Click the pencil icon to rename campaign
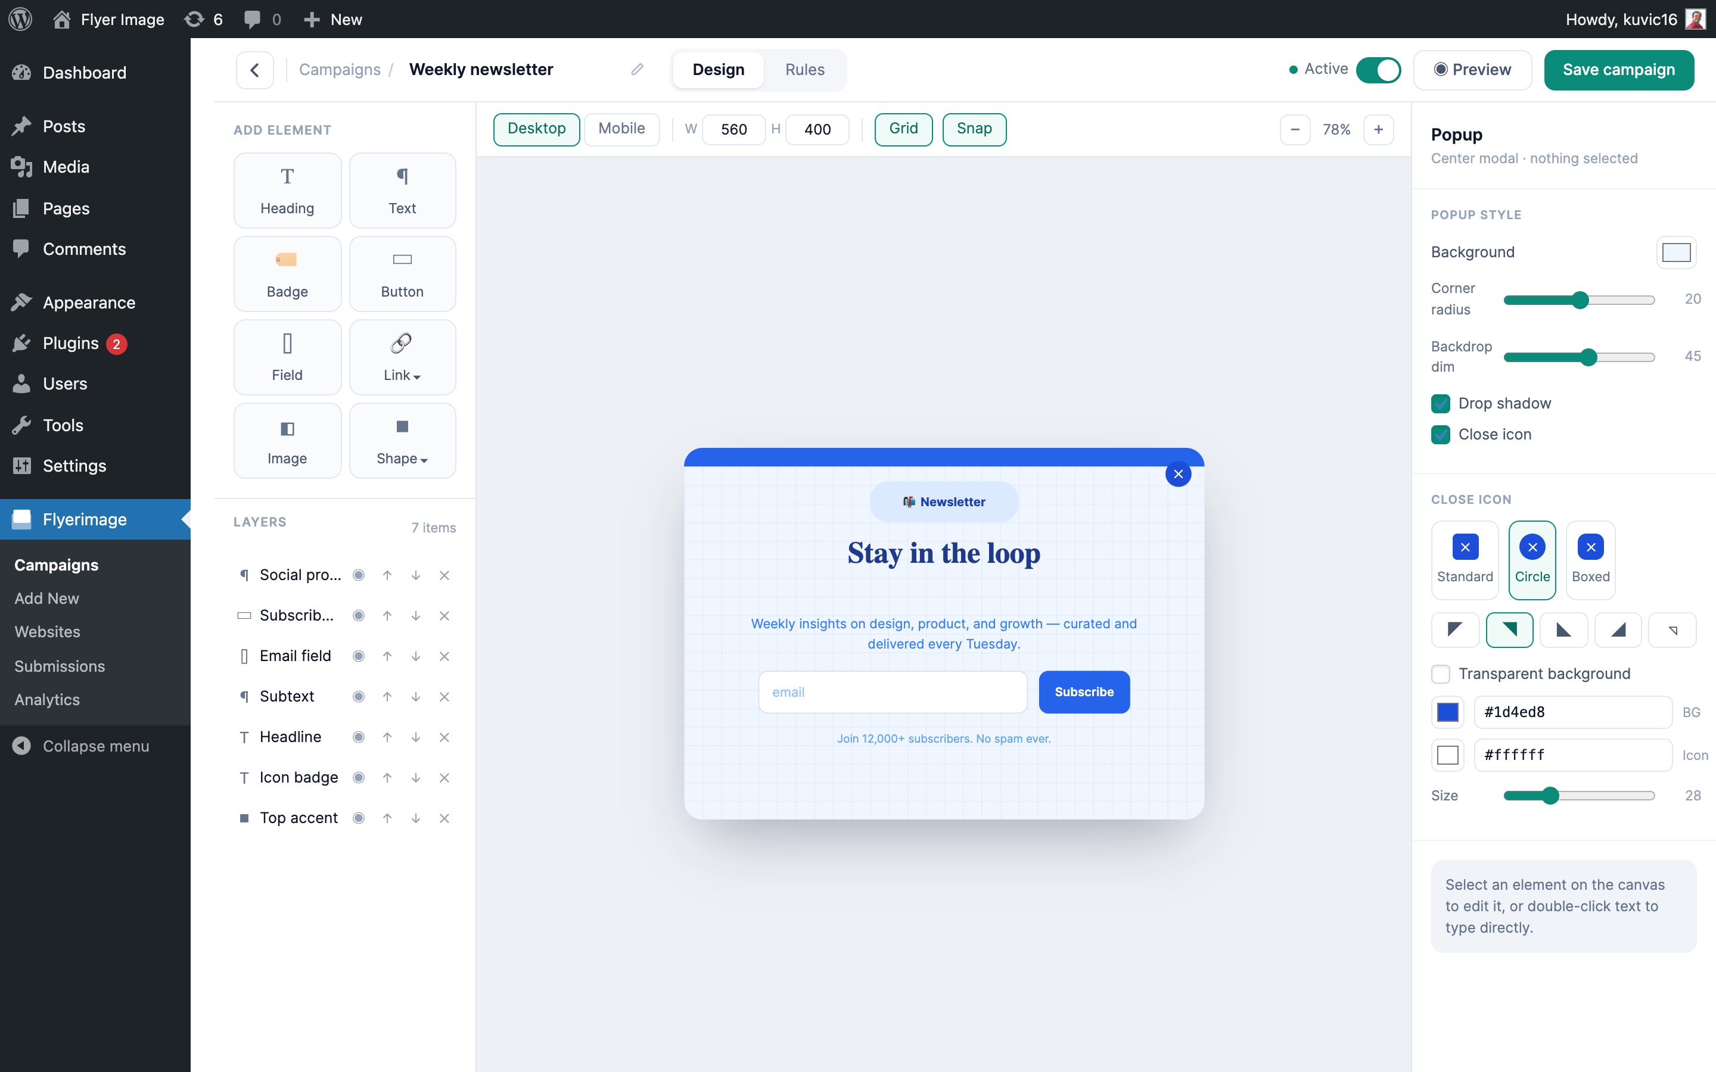Screen dimensions: 1716x1072 [637, 70]
